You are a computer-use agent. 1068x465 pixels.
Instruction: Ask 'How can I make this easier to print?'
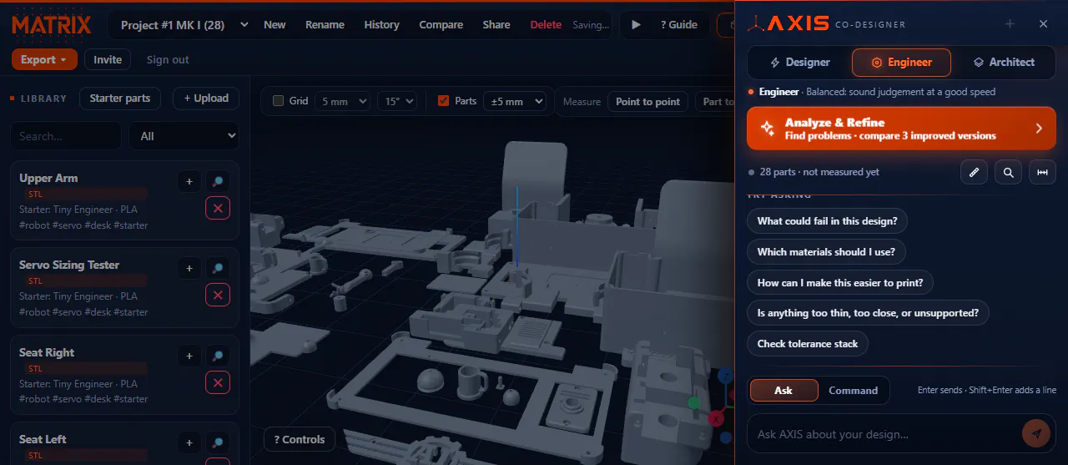(x=840, y=283)
